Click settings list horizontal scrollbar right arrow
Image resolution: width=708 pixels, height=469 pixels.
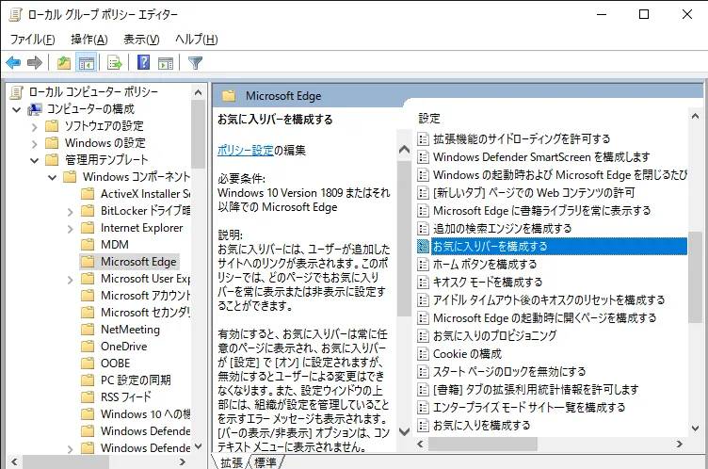click(x=680, y=445)
